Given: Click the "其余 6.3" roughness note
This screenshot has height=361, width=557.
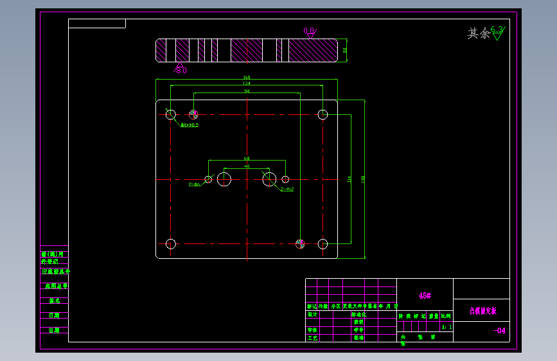Looking at the screenshot, I should click(486, 33).
